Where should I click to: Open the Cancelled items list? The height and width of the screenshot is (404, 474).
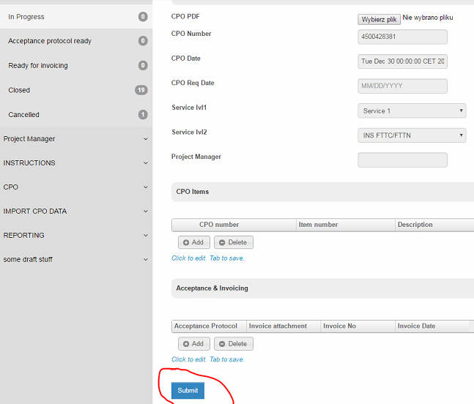pos(75,115)
